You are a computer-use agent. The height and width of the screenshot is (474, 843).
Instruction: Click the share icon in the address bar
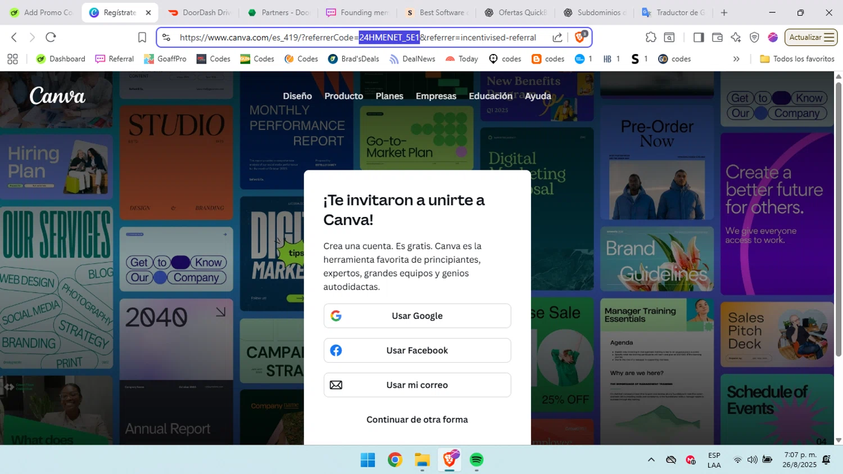point(558,38)
